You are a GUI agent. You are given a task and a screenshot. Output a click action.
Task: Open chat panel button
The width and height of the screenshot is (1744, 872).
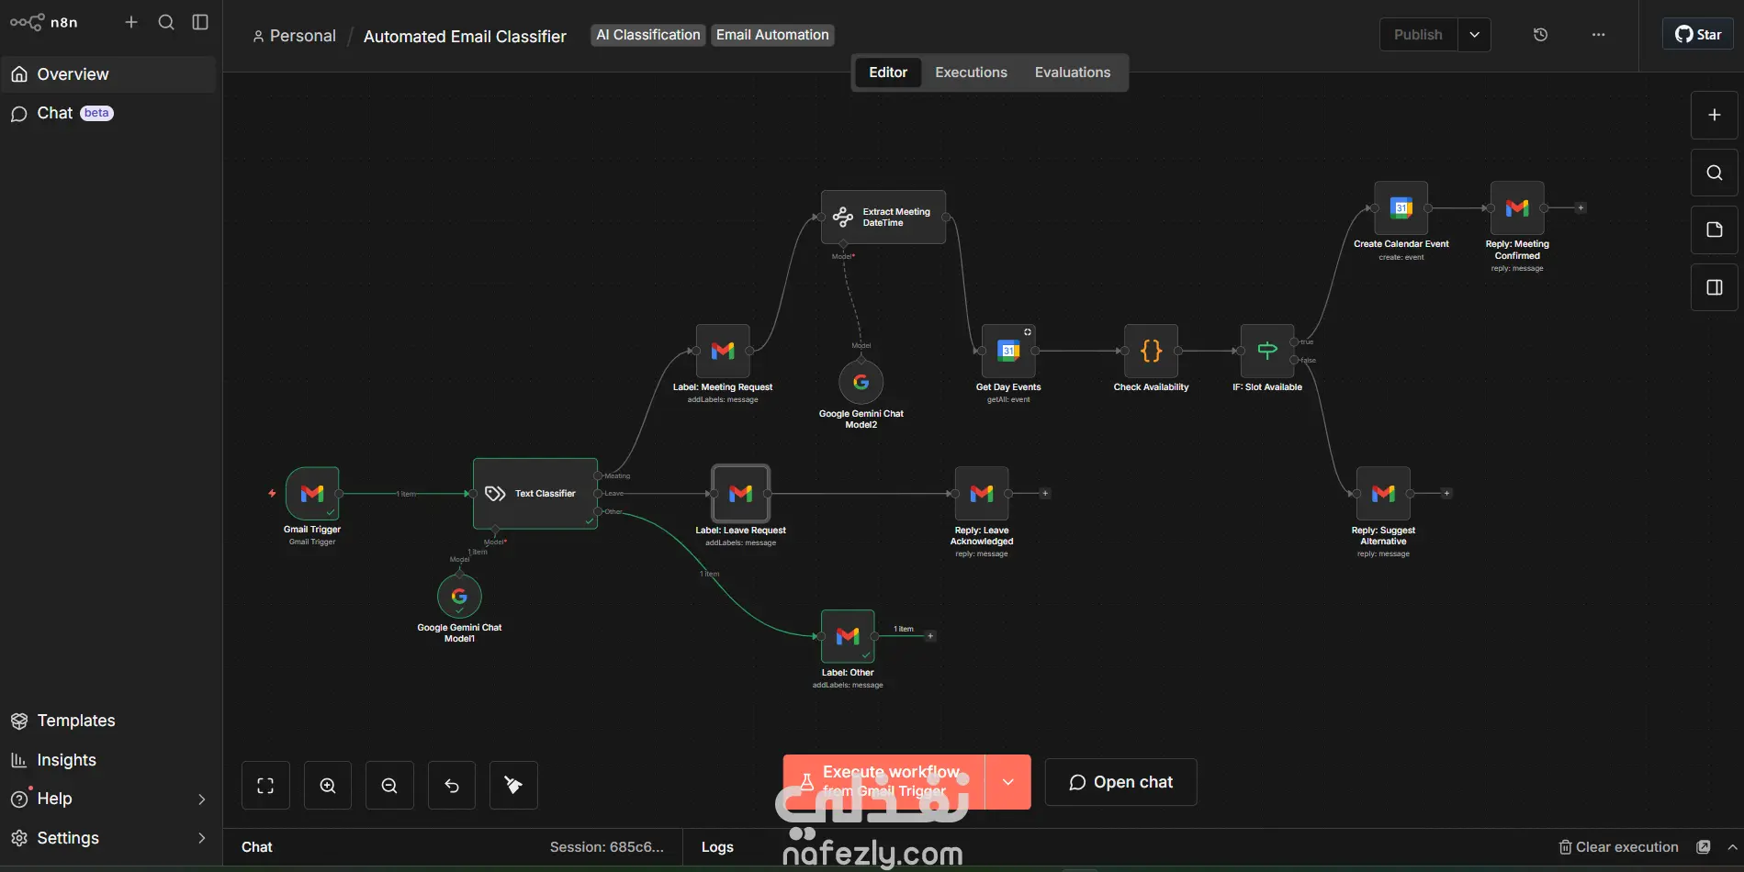click(1120, 782)
